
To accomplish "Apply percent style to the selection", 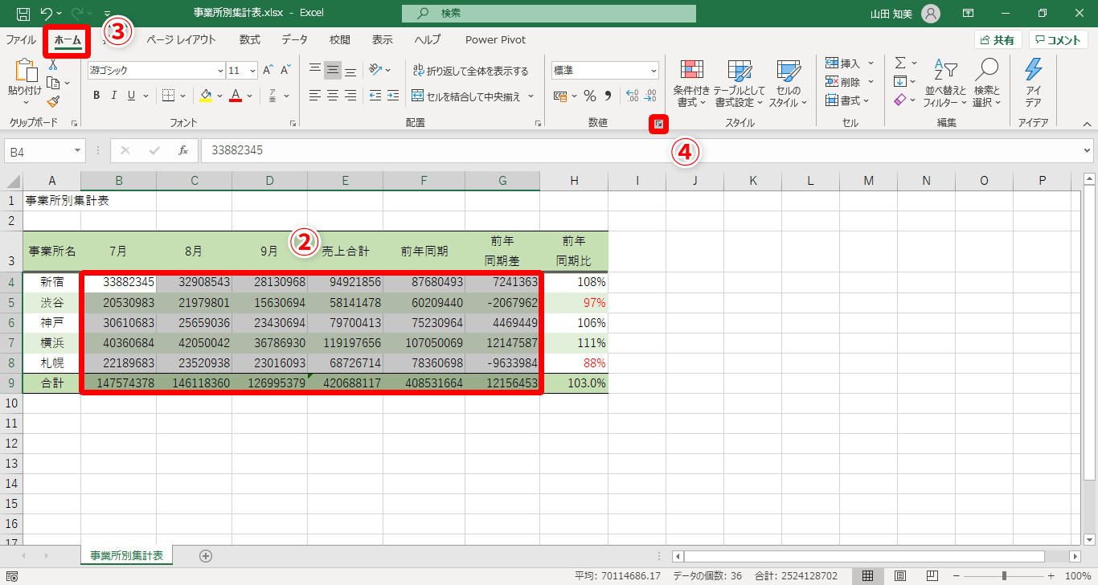I will (x=590, y=96).
